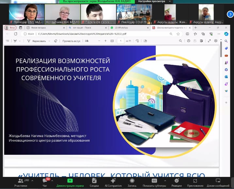Toggle the Draw (Нарисовать) tool
The width and height of the screenshot is (234, 189).
coord(39,41)
